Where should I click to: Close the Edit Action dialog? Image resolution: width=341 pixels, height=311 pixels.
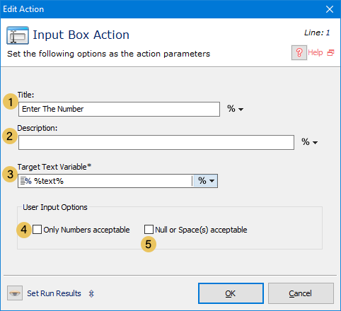click(x=330, y=9)
